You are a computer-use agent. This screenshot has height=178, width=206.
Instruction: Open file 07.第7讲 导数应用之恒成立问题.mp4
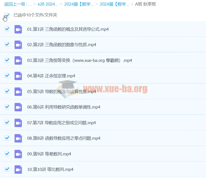pos(62,123)
